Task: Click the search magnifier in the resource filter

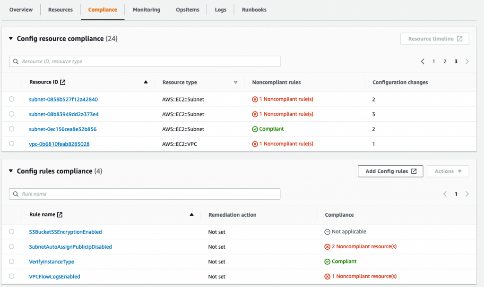Action: [16, 61]
